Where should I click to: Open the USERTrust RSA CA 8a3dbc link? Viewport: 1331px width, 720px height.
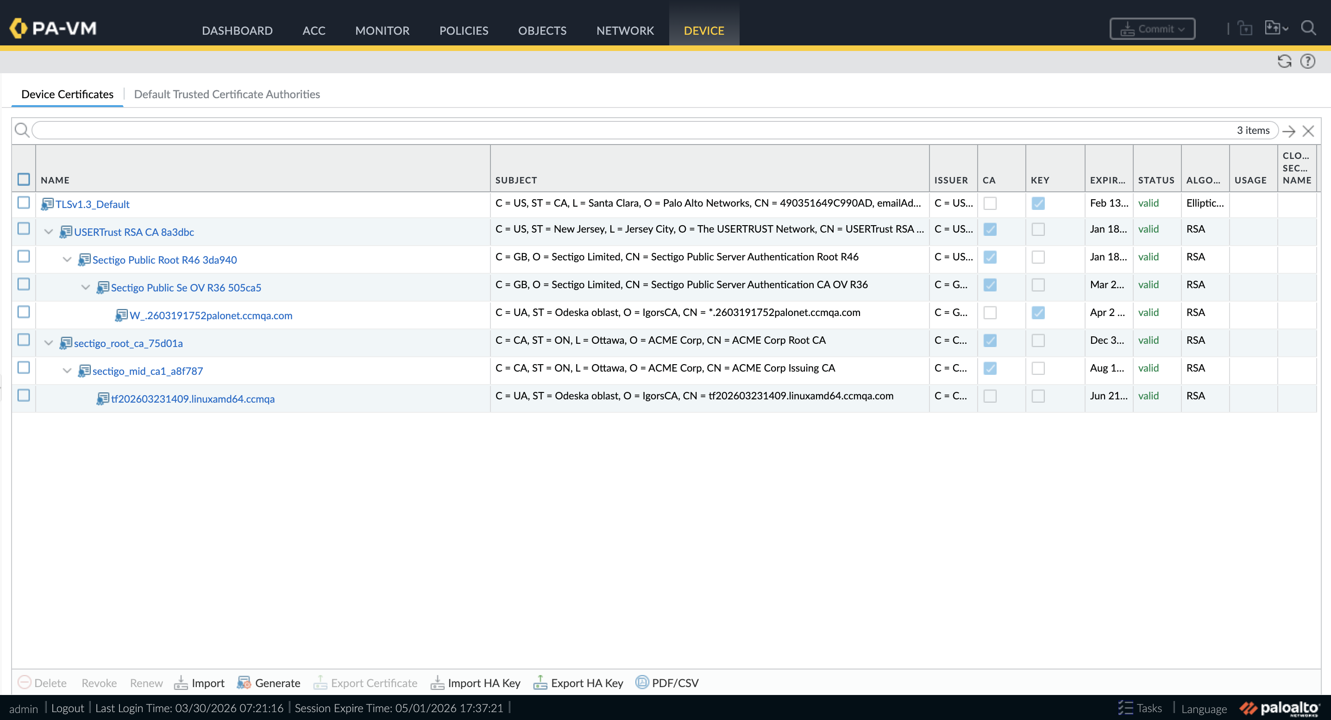(x=134, y=233)
